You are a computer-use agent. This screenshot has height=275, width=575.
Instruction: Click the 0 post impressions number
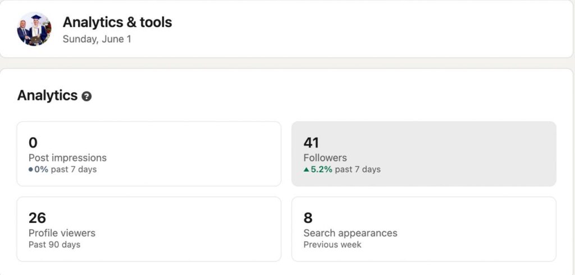click(33, 143)
